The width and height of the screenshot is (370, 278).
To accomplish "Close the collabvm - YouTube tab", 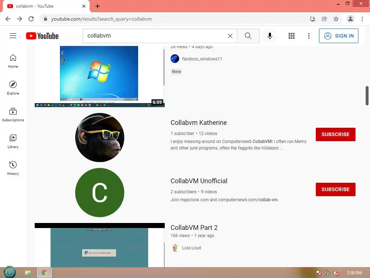I will point(84,6).
